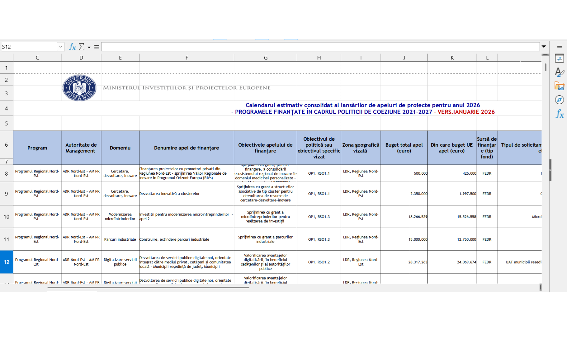The width and height of the screenshot is (567, 349).
Task: Open the Navigator panel
Action: tap(559, 99)
